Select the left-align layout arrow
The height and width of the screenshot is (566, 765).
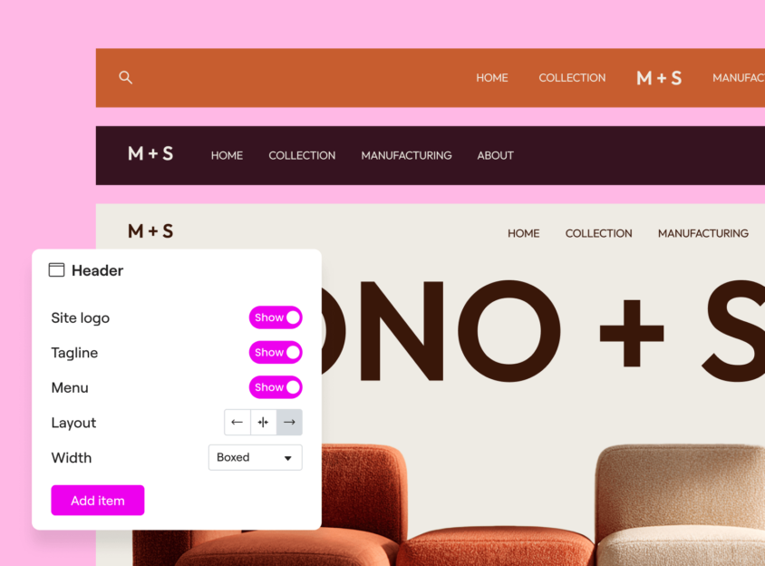[237, 422]
